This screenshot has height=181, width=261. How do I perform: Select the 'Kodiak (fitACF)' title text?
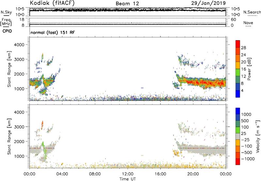point(52,3)
